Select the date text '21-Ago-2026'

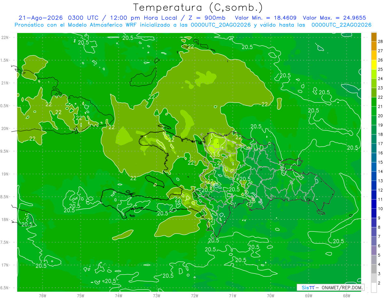point(41,18)
